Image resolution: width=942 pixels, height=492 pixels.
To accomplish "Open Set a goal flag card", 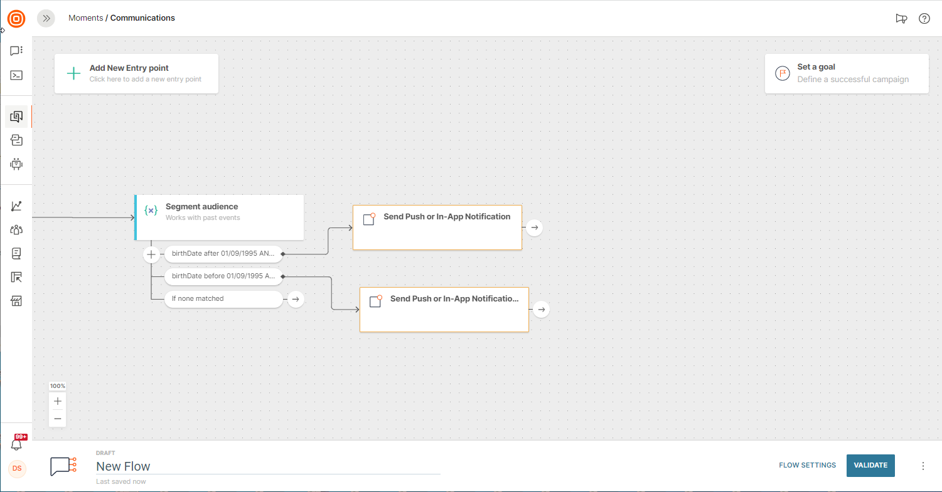I will point(846,73).
